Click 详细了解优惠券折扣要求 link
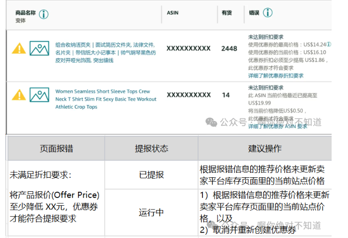This screenshot has width=348, height=238. coord(276,76)
